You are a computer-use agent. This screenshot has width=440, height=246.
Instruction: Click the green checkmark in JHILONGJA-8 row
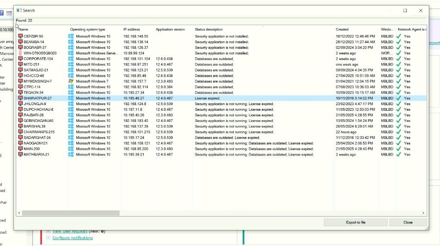[x=399, y=104]
